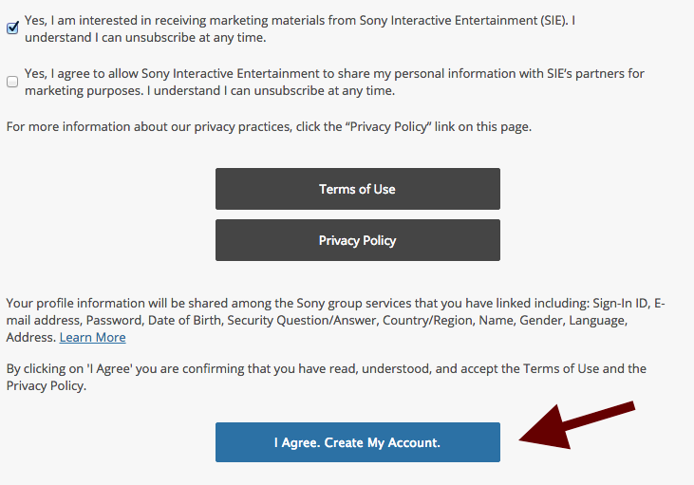Follow the Learn More link

point(92,338)
